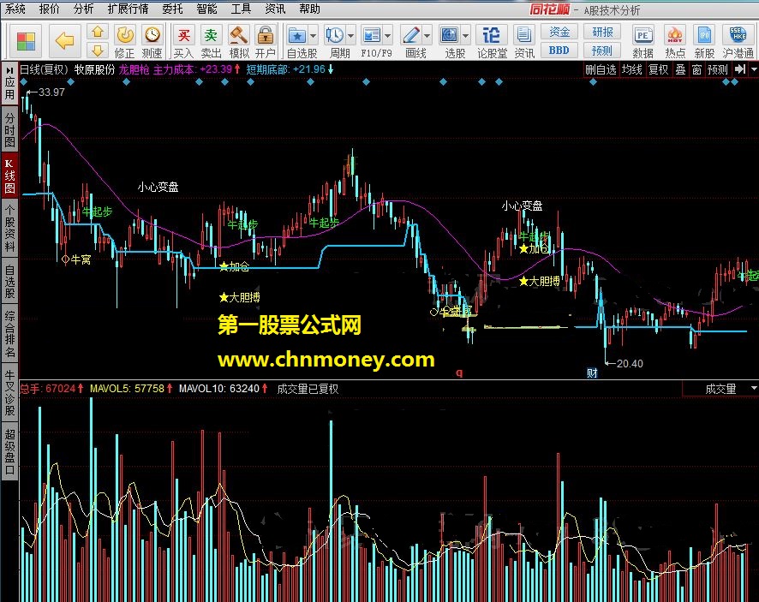Click the 日线(复权) period label
The width and height of the screenshot is (759, 602).
pos(44,69)
